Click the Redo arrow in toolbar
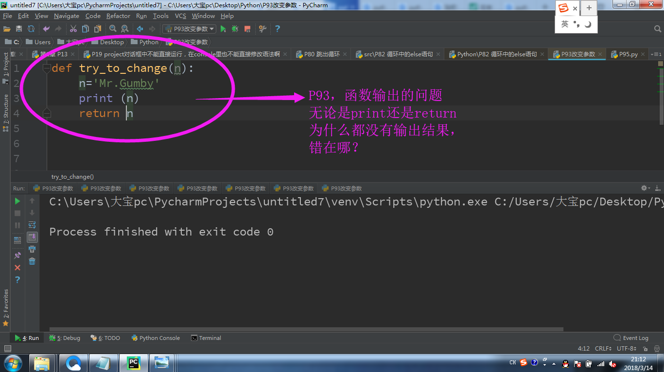 click(x=58, y=29)
